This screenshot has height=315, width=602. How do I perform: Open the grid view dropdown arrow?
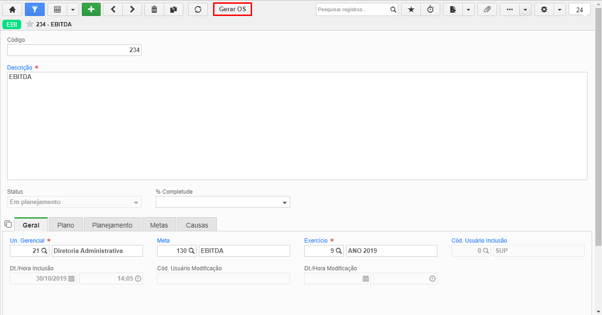click(73, 9)
